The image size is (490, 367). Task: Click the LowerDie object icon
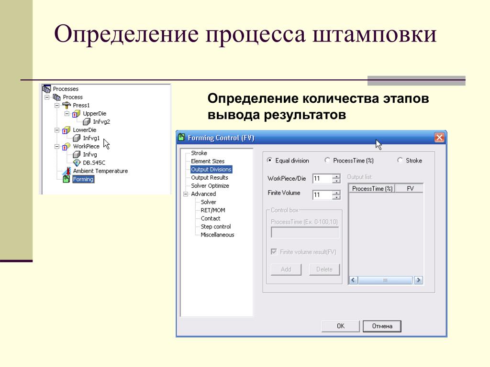66,130
